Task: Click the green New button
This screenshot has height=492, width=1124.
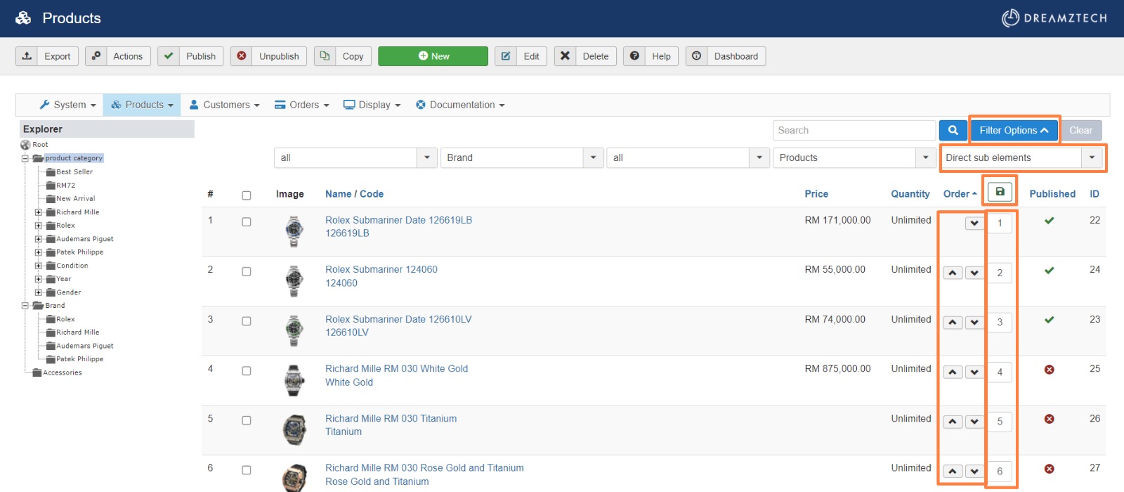Action: point(433,56)
